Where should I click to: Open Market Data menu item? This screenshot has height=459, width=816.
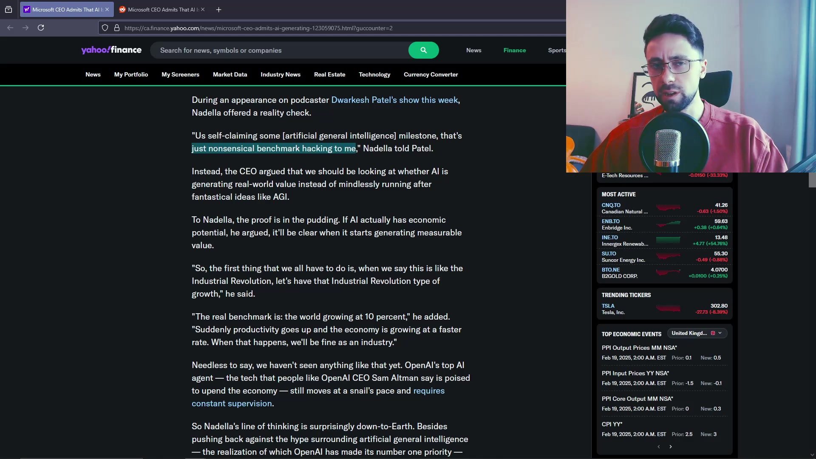pyautogui.click(x=230, y=74)
